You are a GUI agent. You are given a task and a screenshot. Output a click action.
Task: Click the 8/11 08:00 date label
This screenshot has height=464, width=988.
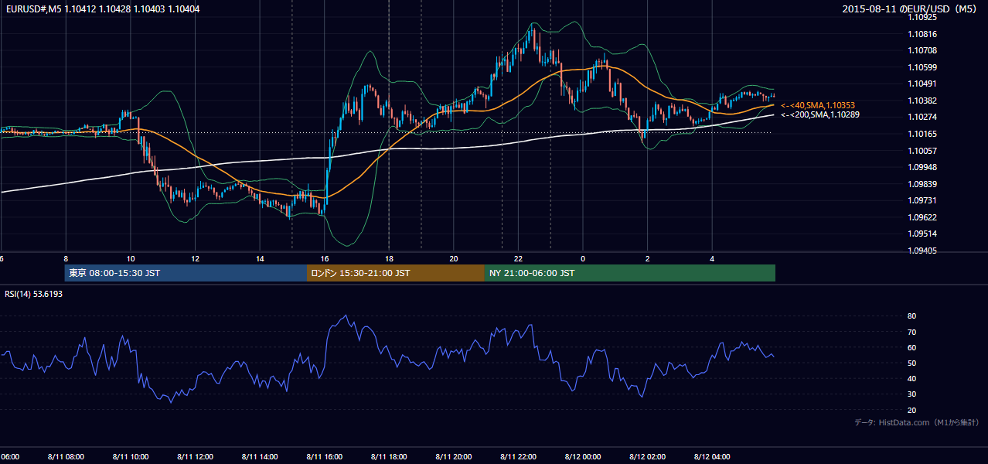tap(66, 456)
